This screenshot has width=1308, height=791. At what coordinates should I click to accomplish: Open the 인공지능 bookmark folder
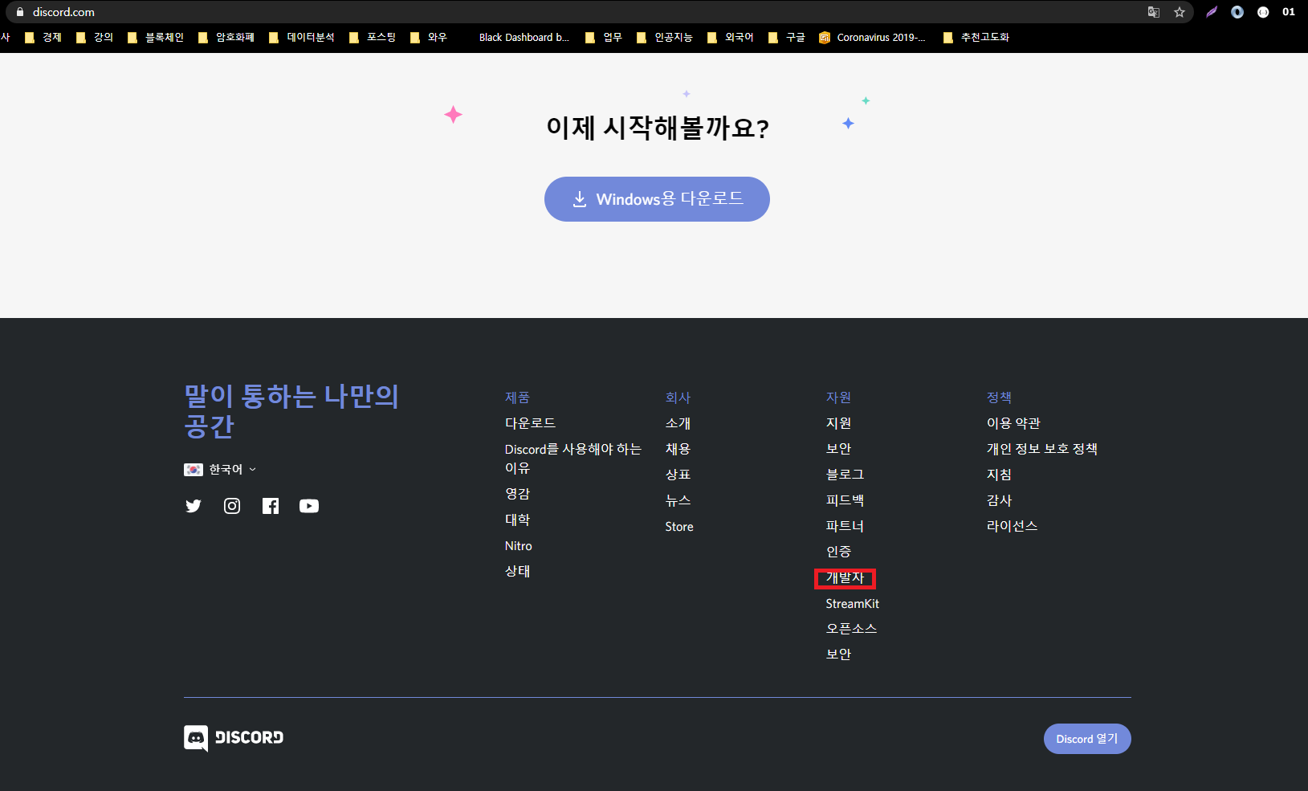click(x=665, y=38)
